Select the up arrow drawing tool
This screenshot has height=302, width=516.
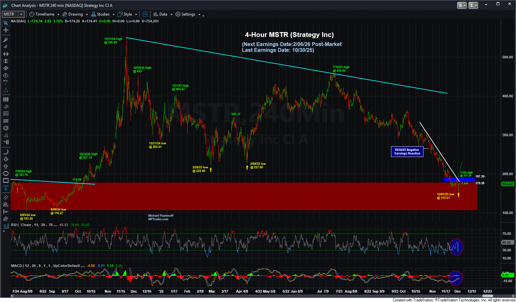click(x=6, y=166)
